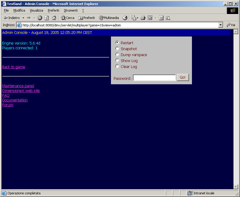Open the ? help menu
Viewport: 240px width, 197px height.
pos(83,10)
